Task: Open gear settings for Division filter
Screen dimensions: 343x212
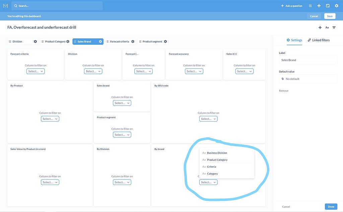Action: pyautogui.click(x=35, y=41)
